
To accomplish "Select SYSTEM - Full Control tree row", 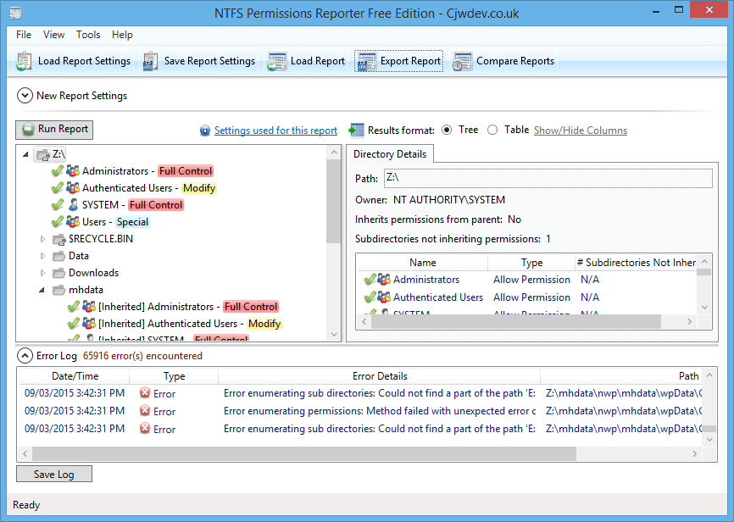I will [x=118, y=205].
